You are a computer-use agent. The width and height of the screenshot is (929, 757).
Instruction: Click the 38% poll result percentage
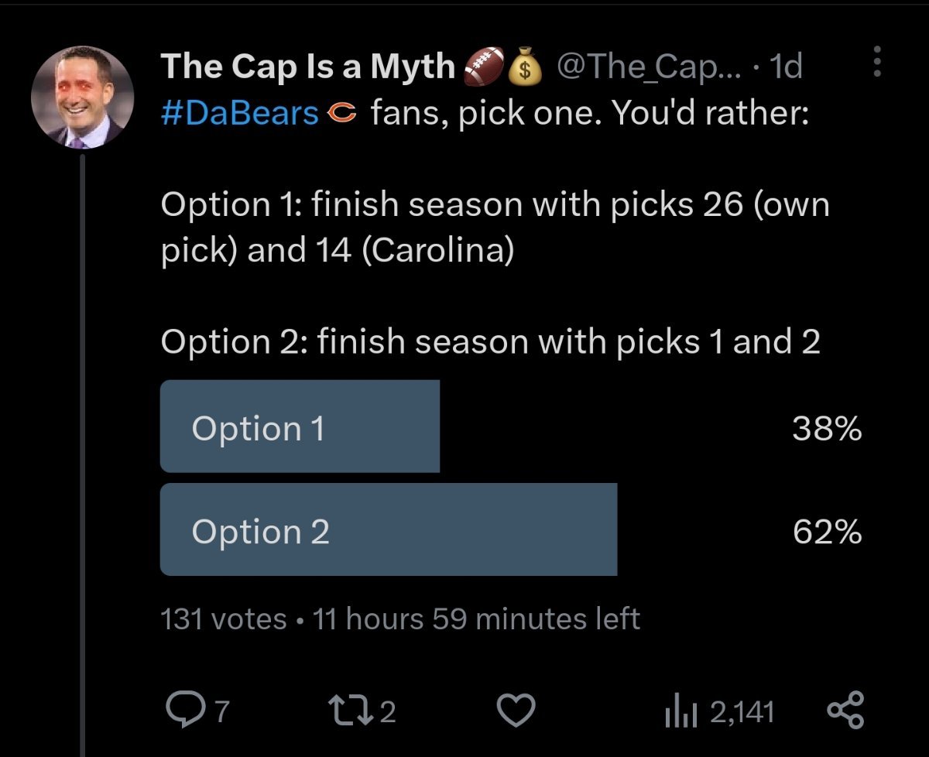tap(827, 428)
